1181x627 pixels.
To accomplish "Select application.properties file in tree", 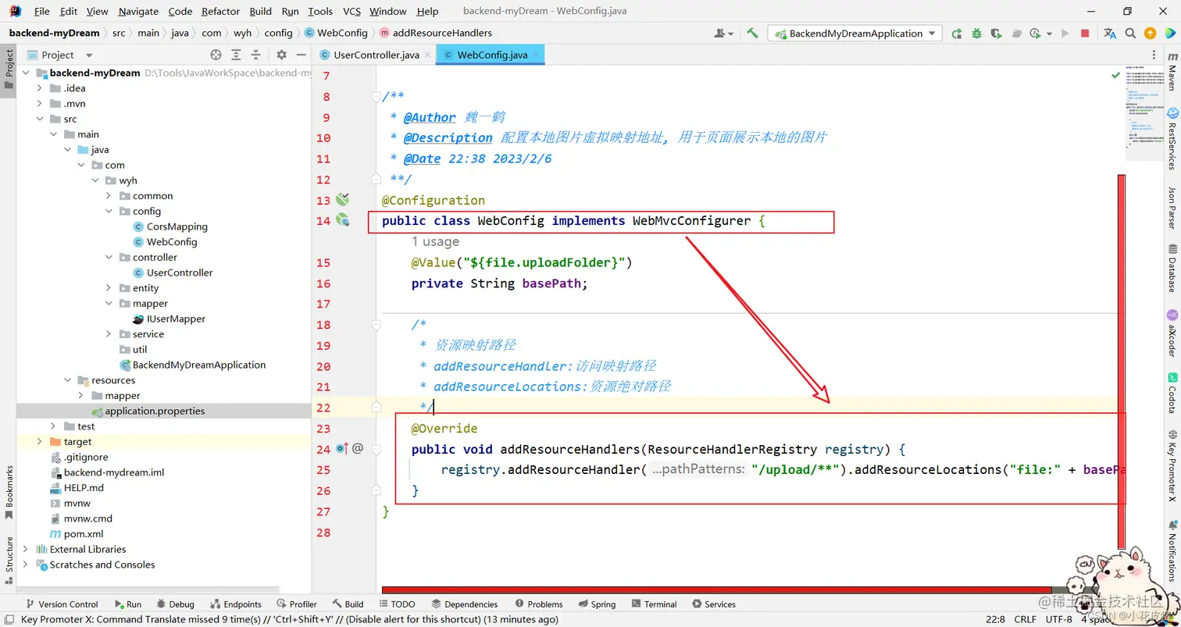I will tap(155, 411).
